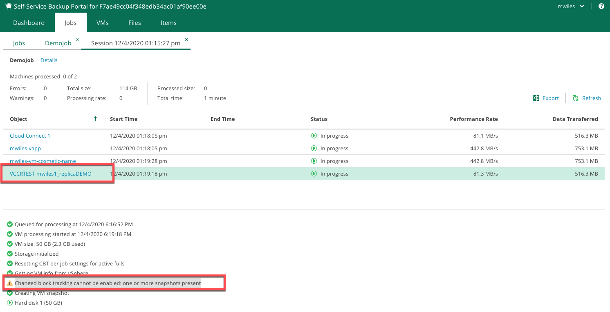Select the Items tab
610x312 pixels.
(x=168, y=23)
